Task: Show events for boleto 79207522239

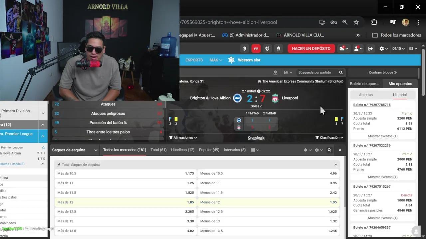Action: click(x=383, y=177)
